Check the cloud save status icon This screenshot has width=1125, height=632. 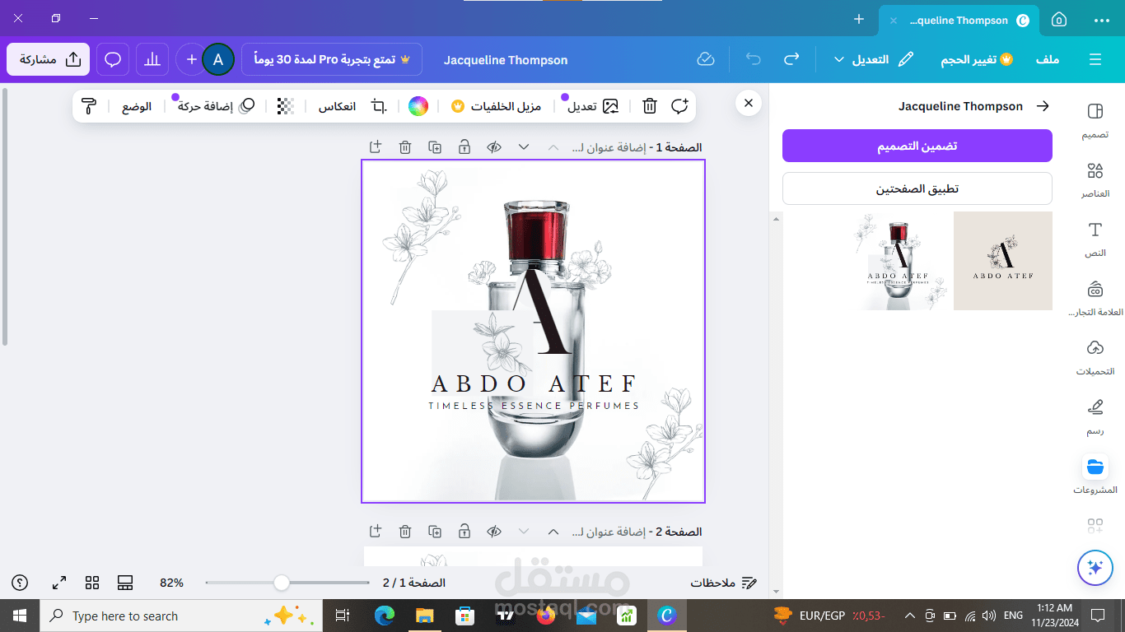click(x=705, y=59)
